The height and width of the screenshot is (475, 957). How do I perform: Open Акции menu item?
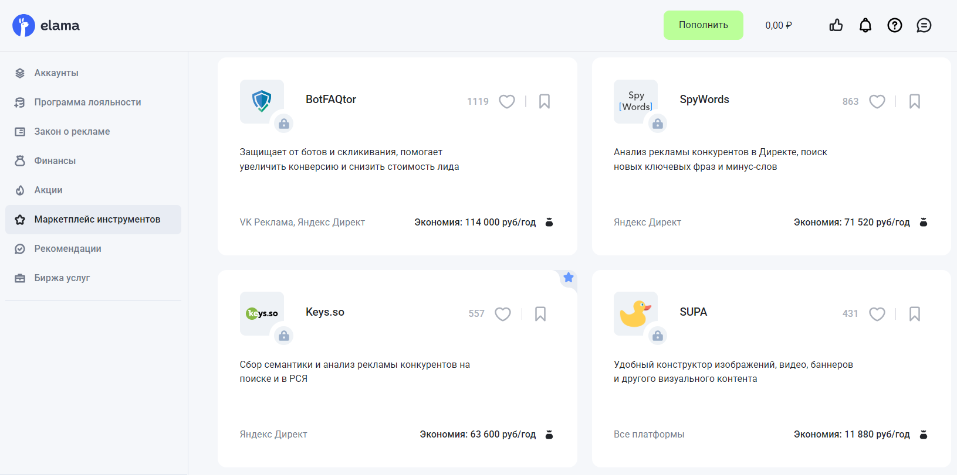point(93,190)
